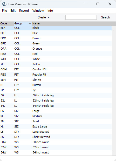Click into the search text field
Viewport: 116px width, 161px height.
click(x=81, y=17)
